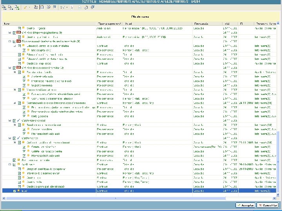Click the clock-like toolbar icon
This screenshot has width=282, height=211.
86,7
